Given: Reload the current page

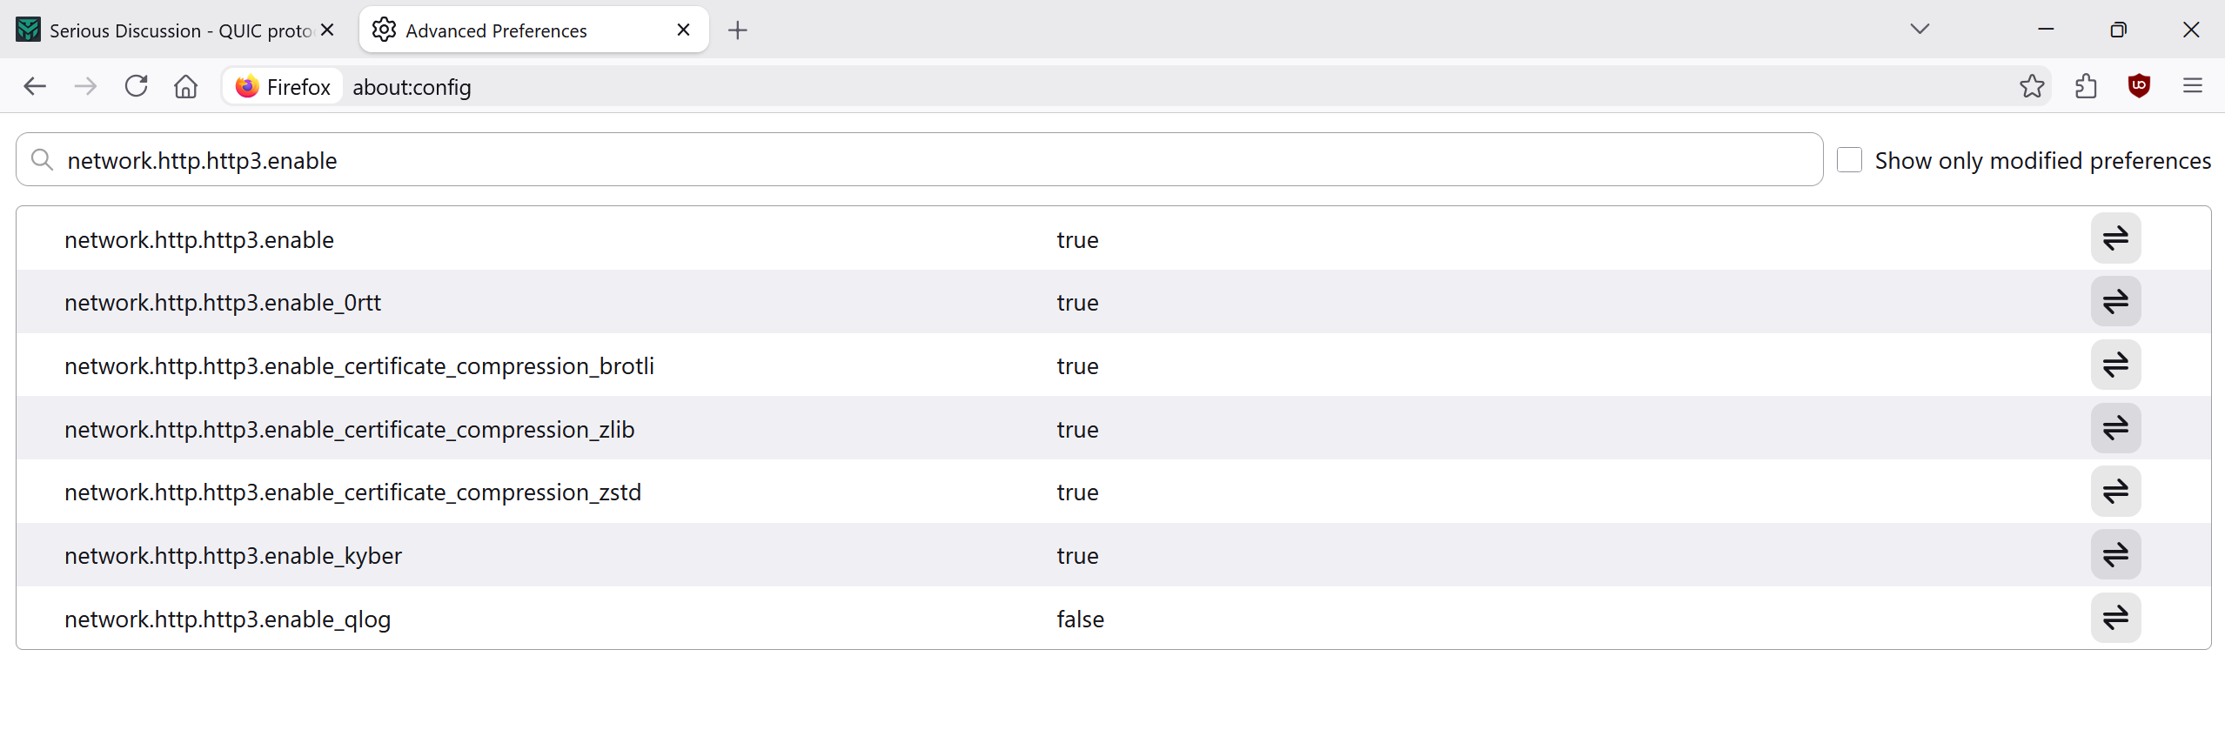Looking at the screenshot, I should point(136,86).
